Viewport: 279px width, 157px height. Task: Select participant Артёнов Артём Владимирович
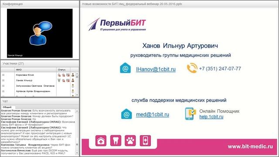[x=33, y=91]
